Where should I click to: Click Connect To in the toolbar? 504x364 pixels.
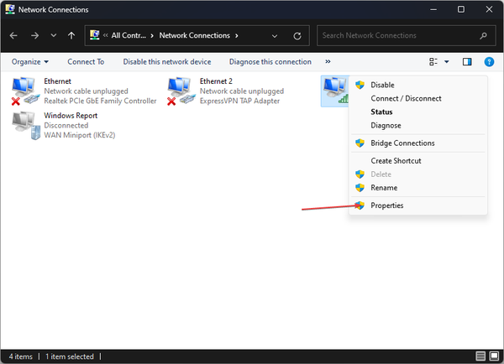[86, 61]
